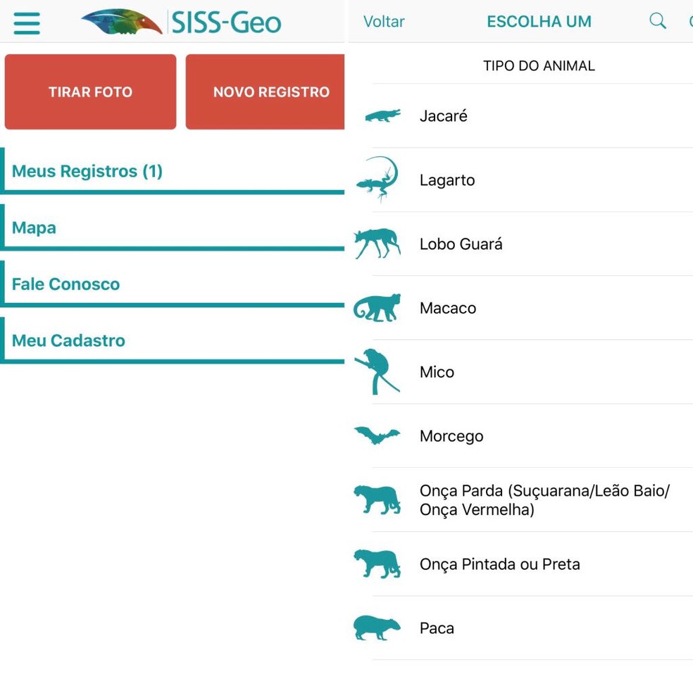This screenshot has width=693, height=674.
Task: Open the hamburger menu
Action: (27, 23)
